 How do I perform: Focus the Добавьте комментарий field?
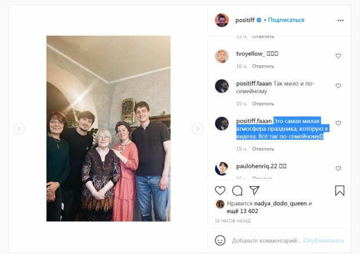click(266, 241)
